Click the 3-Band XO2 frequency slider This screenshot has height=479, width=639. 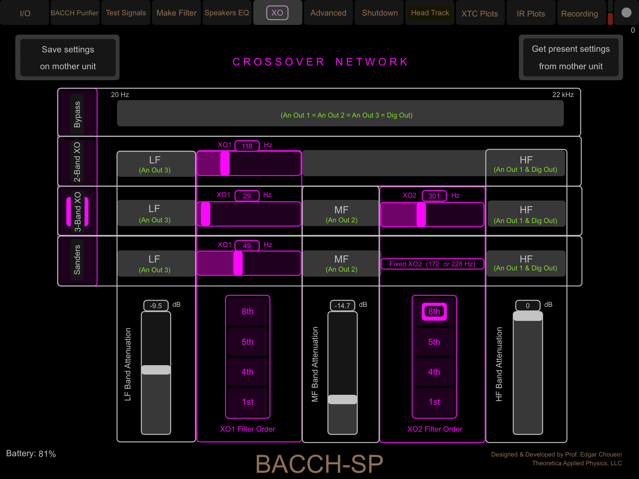click(x=432, y=214)
